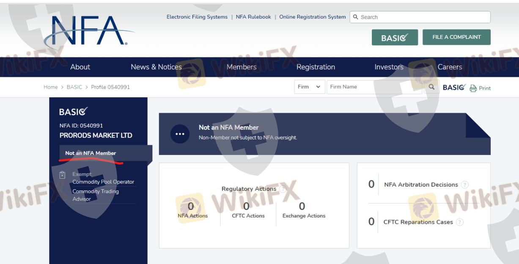Click Commodity Trading Advisor in sidebar

click(96, 195)
